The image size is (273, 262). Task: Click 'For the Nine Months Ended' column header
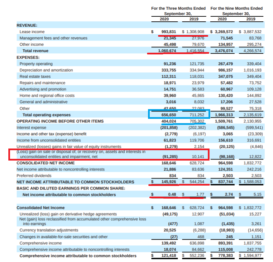click(x=237, y=8)
